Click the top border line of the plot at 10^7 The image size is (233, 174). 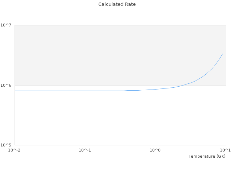120,25
